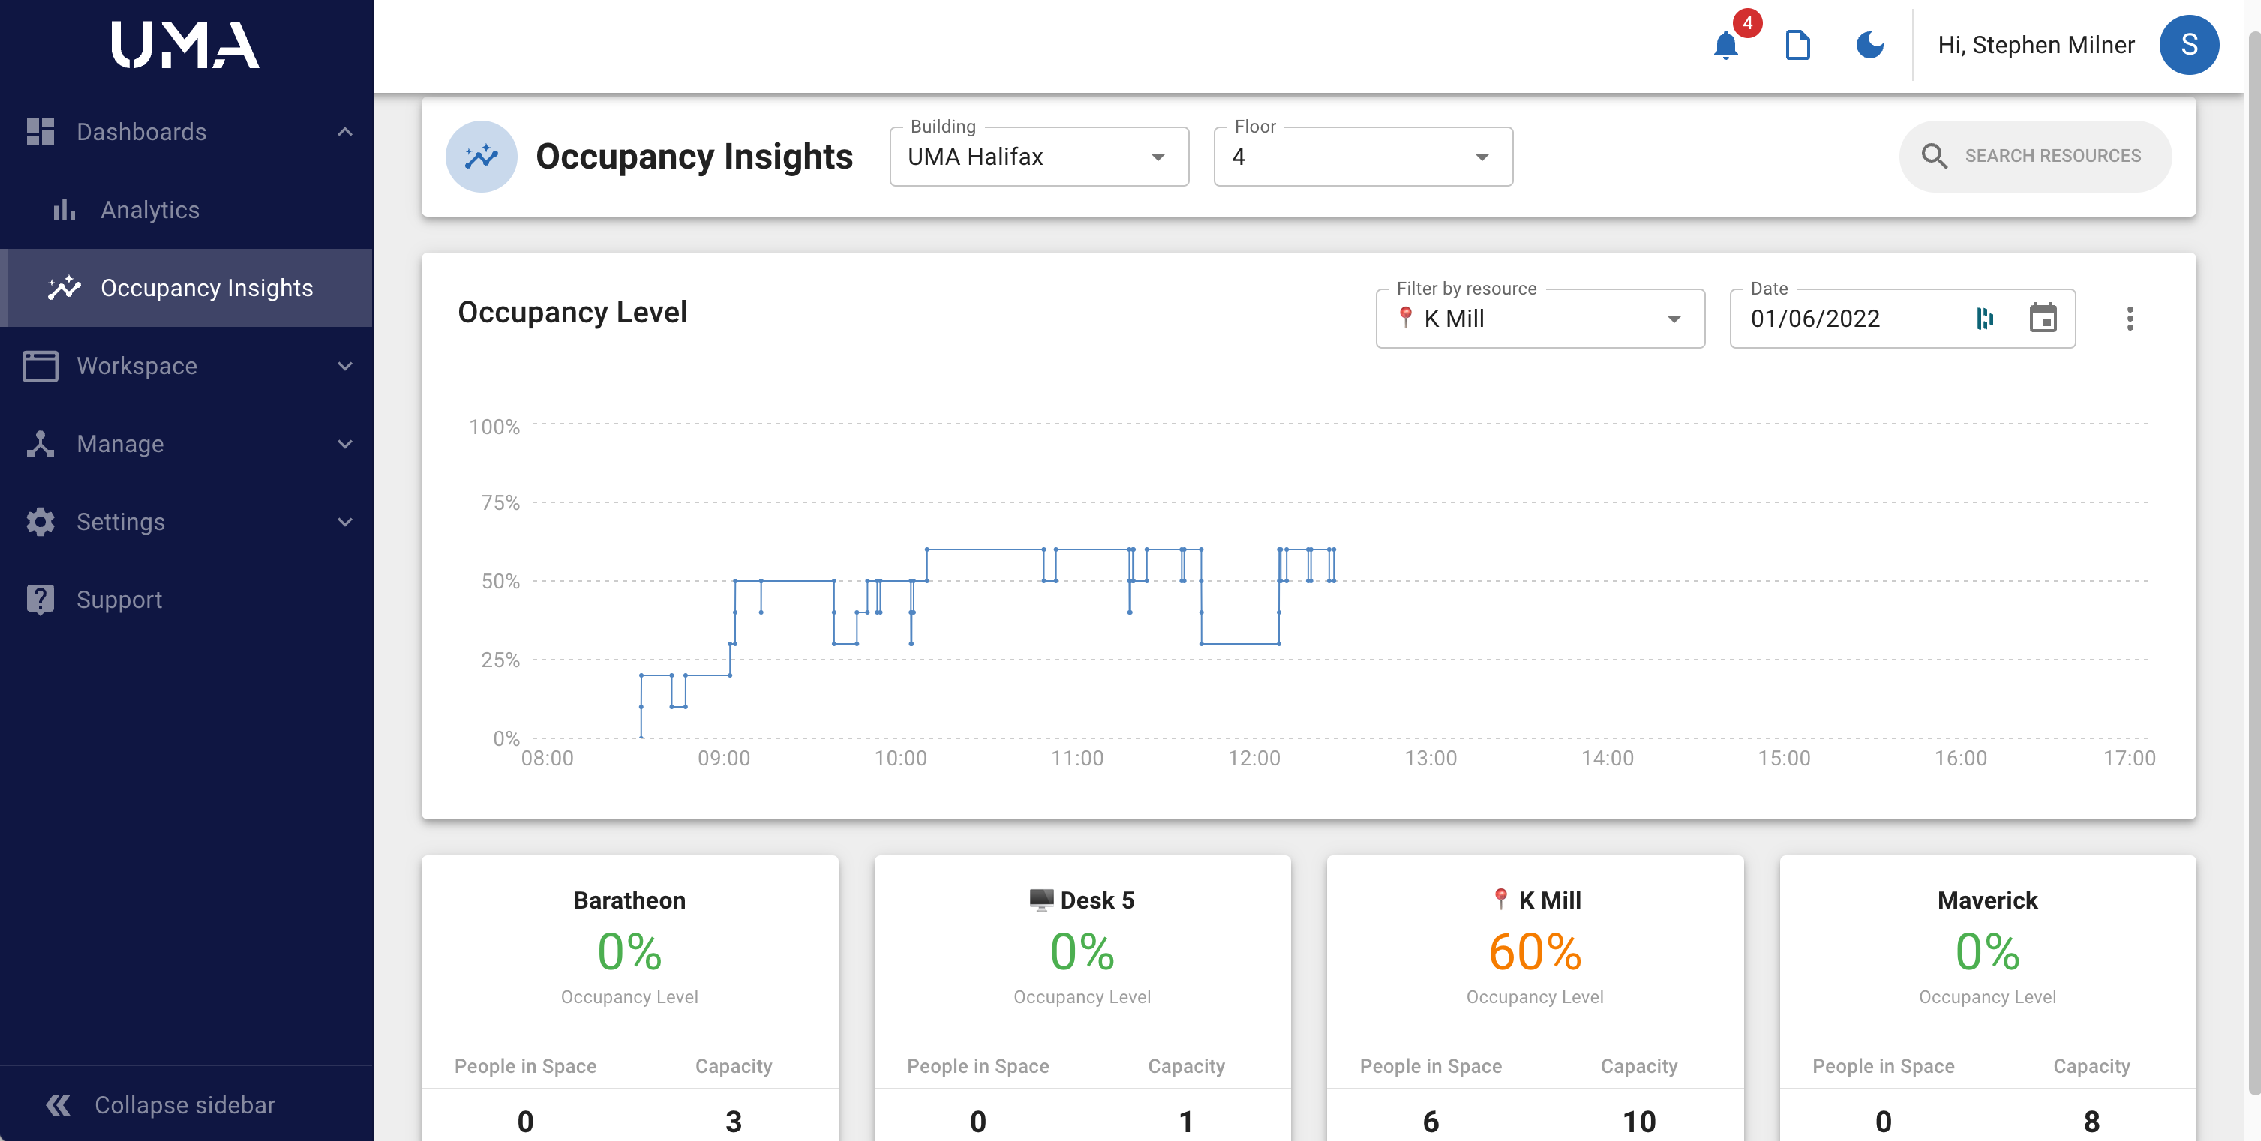Click the document icon in header
2261x1141 pixels.
[x=1797, y=46]
